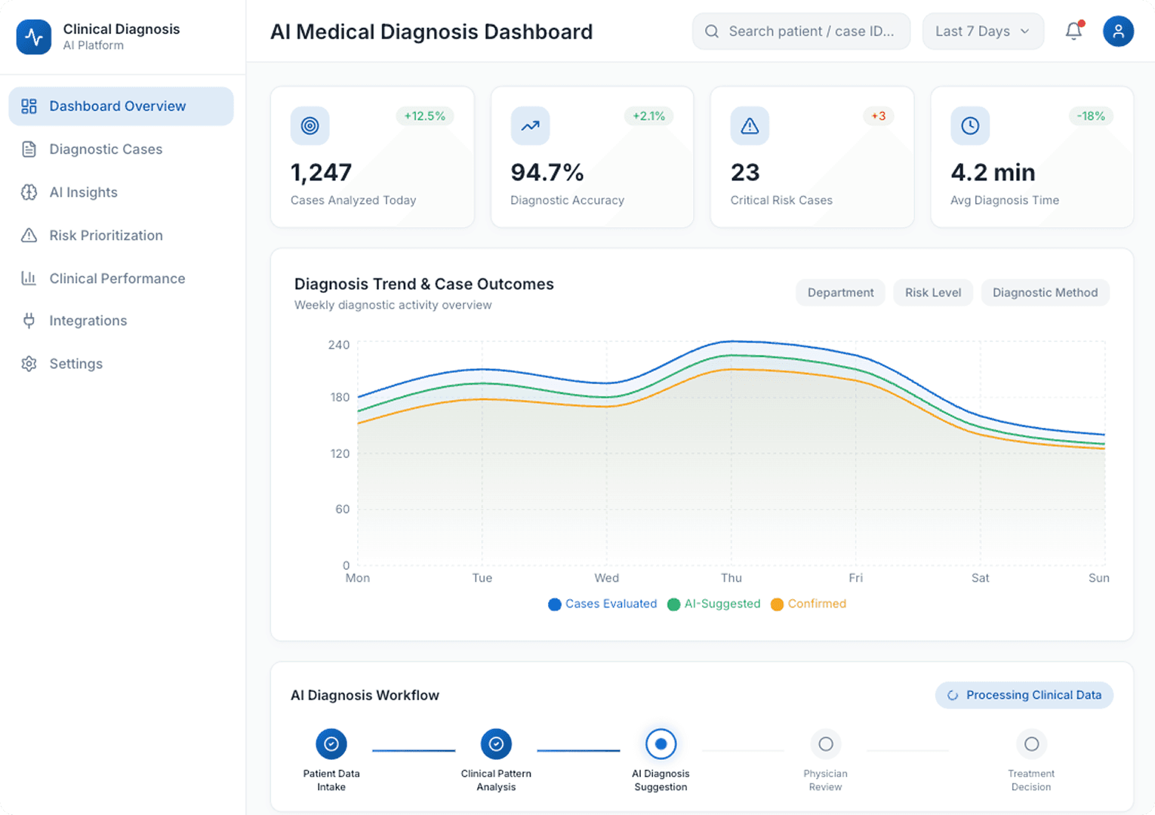Toggle the Cases Evaluated legend item

click(602, 604)
